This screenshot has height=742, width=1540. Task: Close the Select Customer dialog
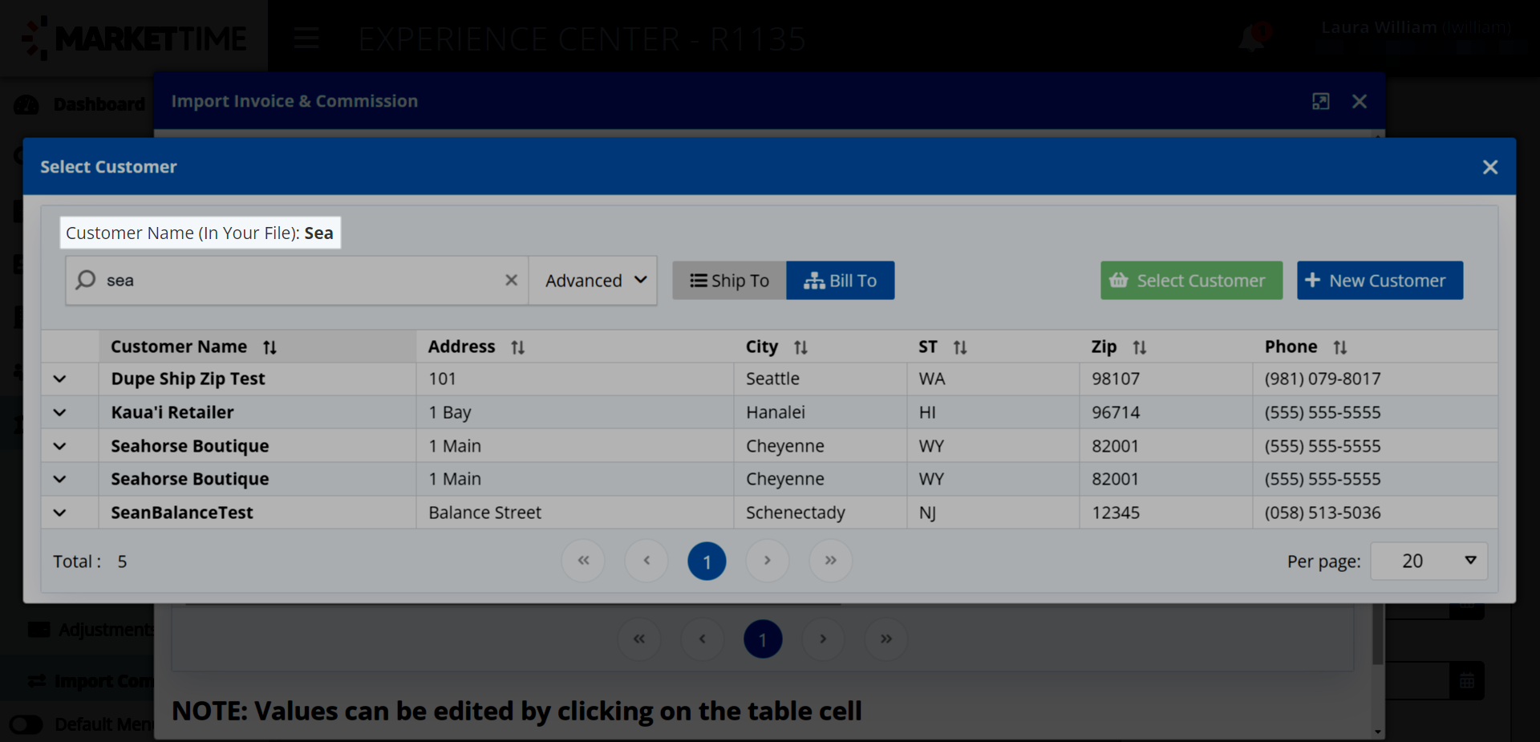[1489, 167]
